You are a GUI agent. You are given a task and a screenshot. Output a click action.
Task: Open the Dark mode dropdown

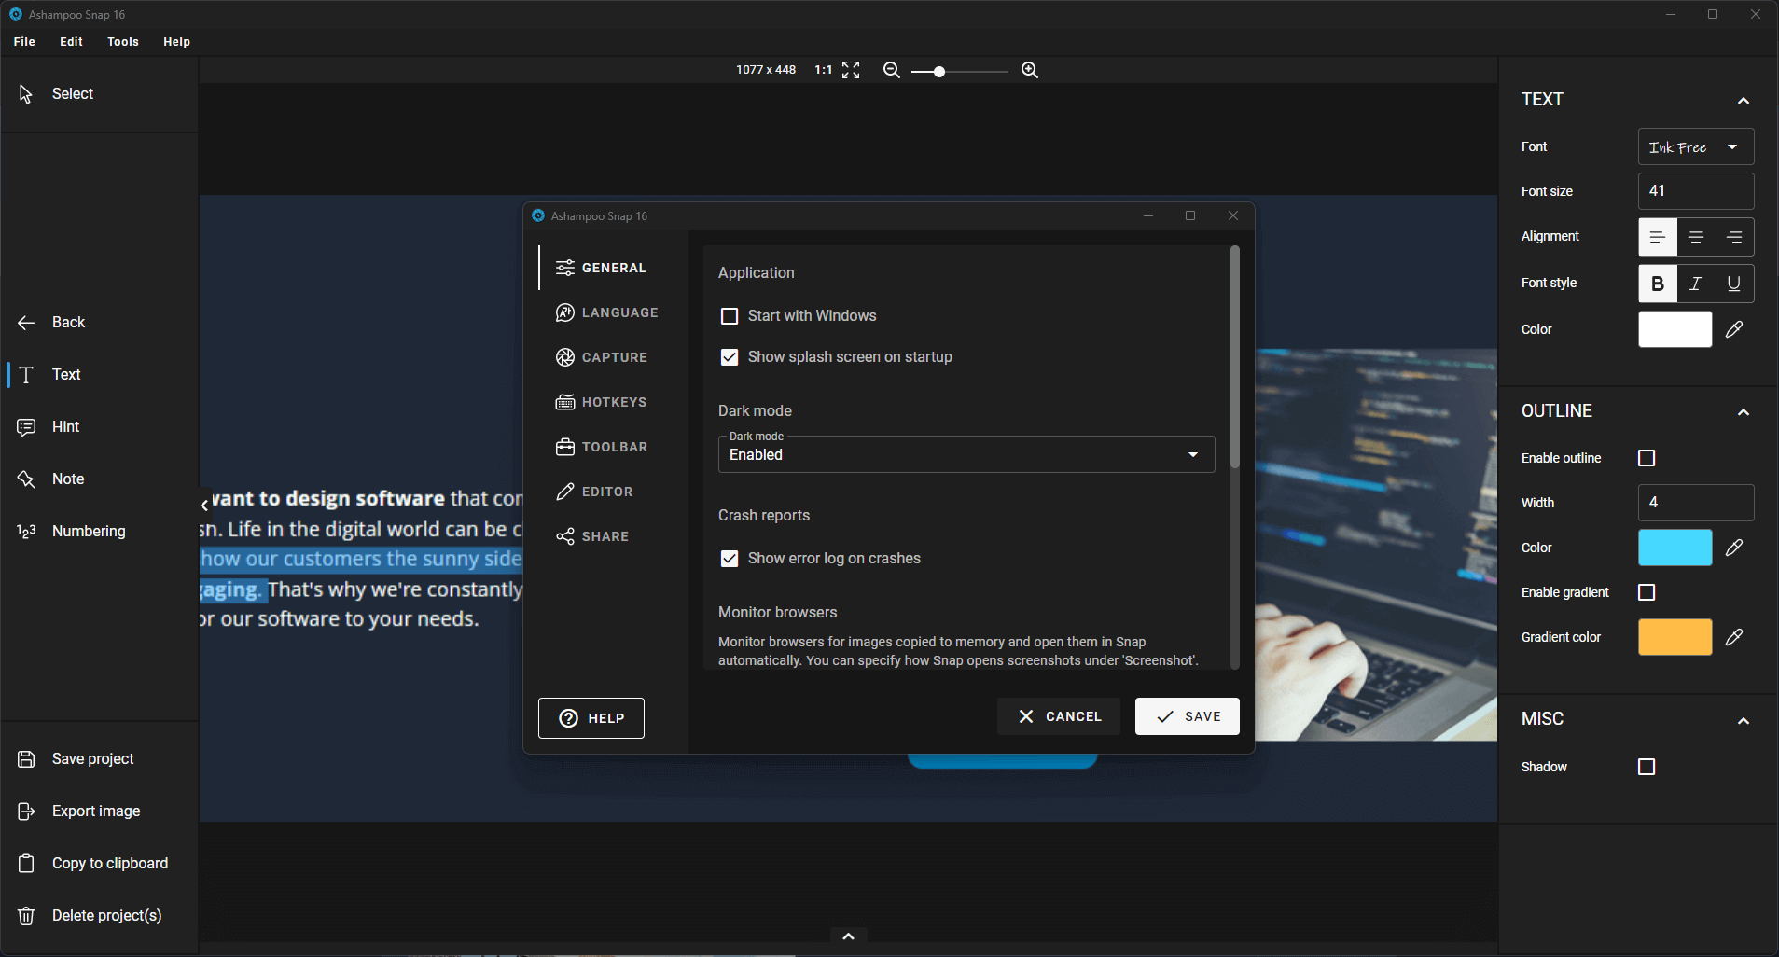[x=966, y=454]
